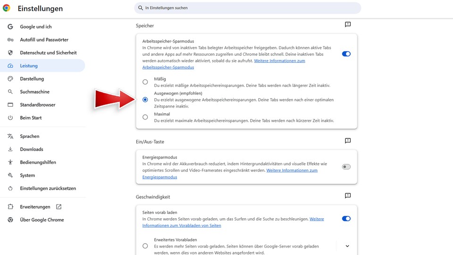Click the external link icon beside Erweiterungen

[x=59, y=207]
